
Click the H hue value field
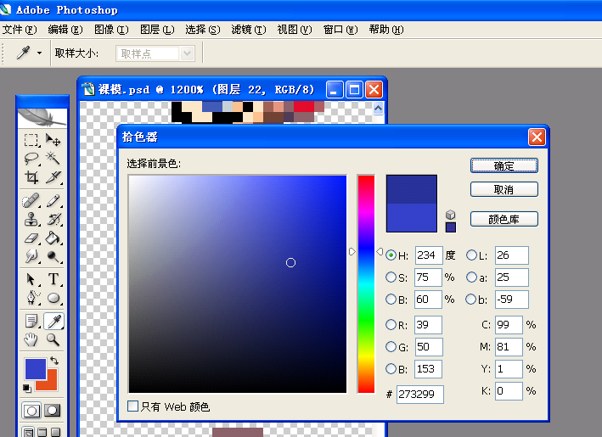429,255
